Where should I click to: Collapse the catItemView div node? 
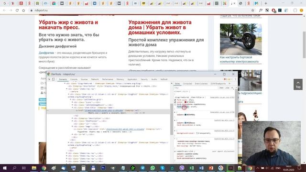pos(70,99)
